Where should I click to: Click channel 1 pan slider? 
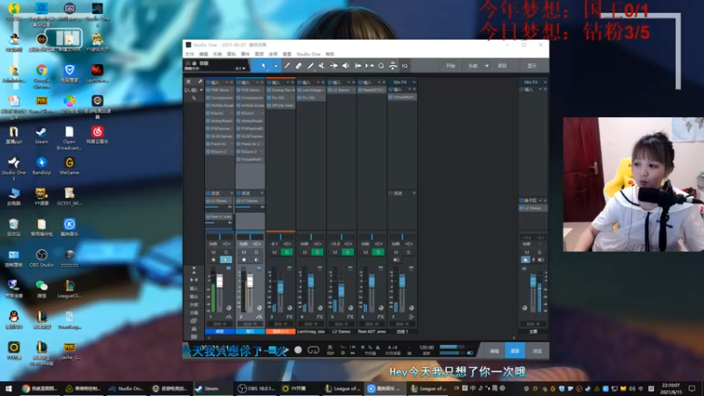coord(219,237)
